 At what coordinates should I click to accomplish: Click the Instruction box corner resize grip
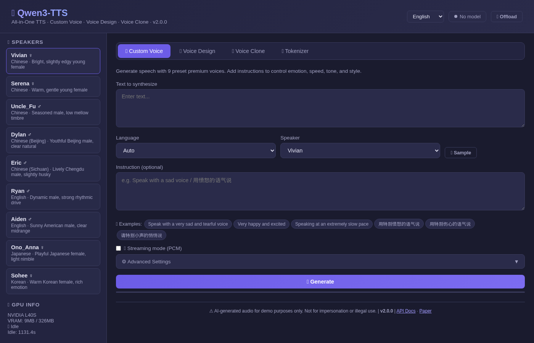(x=523, y=208)
